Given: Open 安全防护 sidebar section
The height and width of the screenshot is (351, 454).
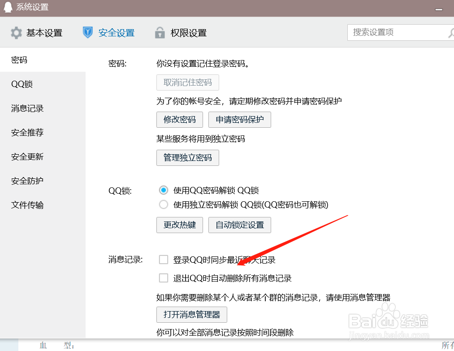Looking at the screenshot, I should 43,181.
